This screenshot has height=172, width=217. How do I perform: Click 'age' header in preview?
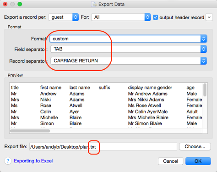(x=190, y=88)
